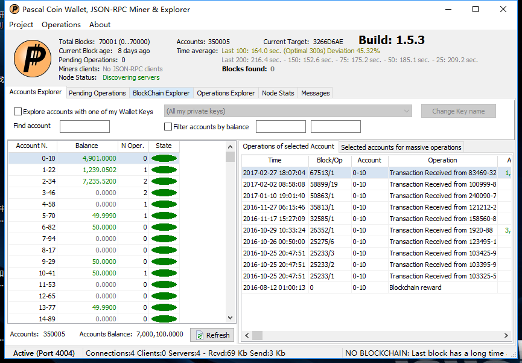
Task: Click the Time column header
Action: tap(275, 160)
